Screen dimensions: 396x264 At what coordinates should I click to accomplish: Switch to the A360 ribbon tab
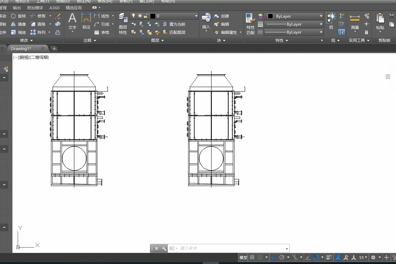coord(54,8)
